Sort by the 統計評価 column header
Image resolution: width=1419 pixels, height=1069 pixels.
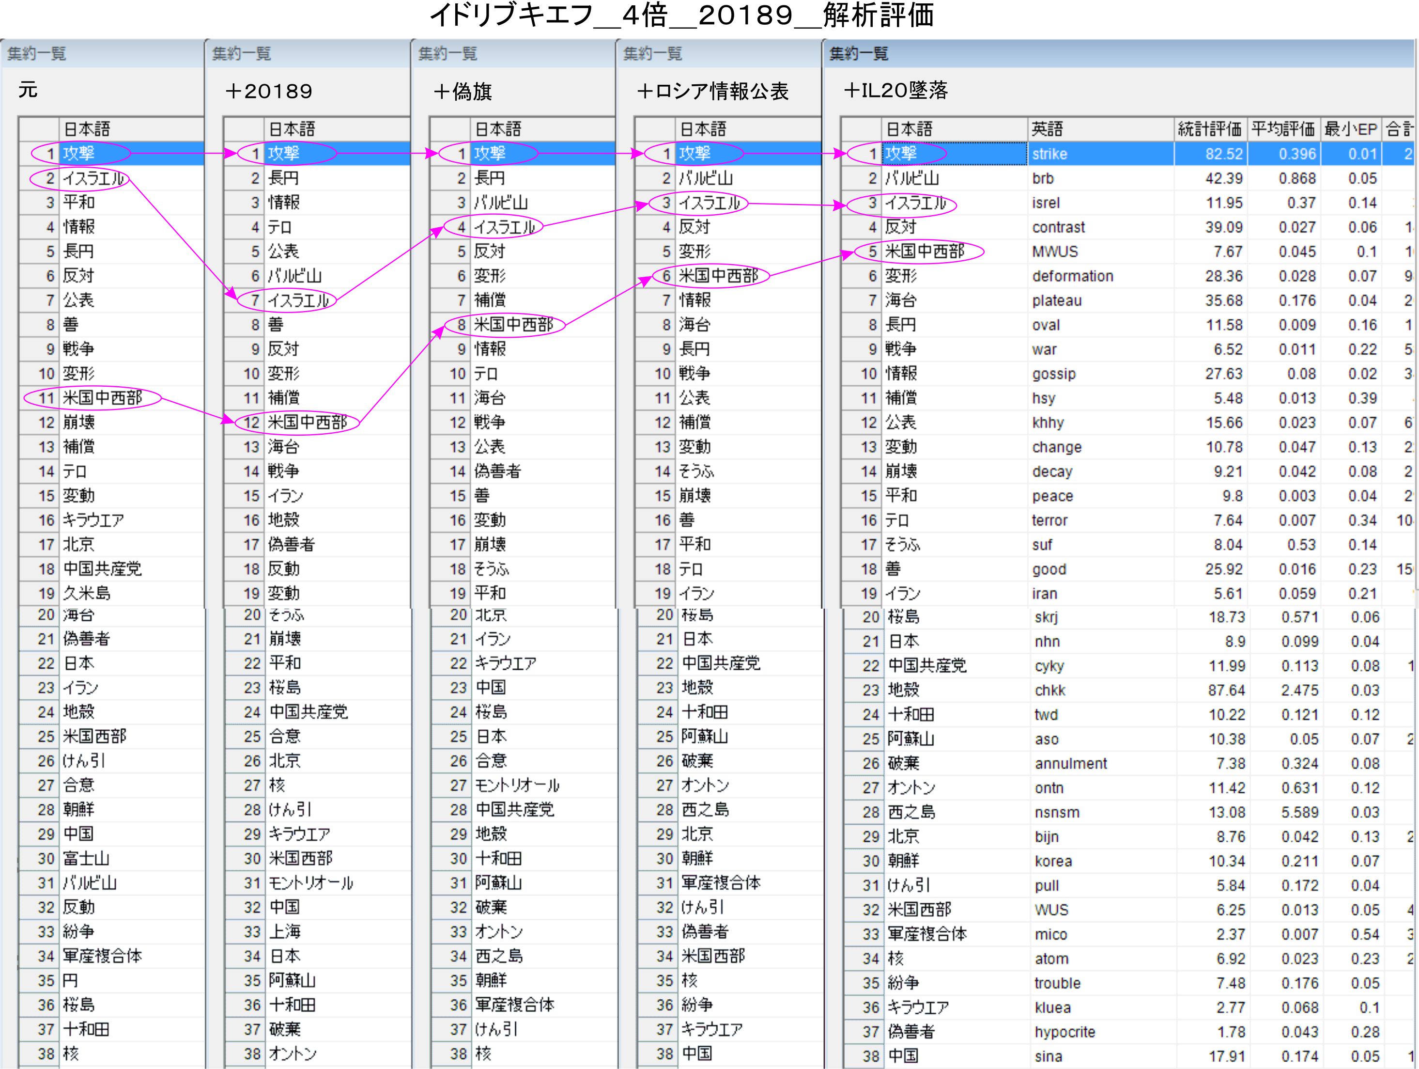1209,129
